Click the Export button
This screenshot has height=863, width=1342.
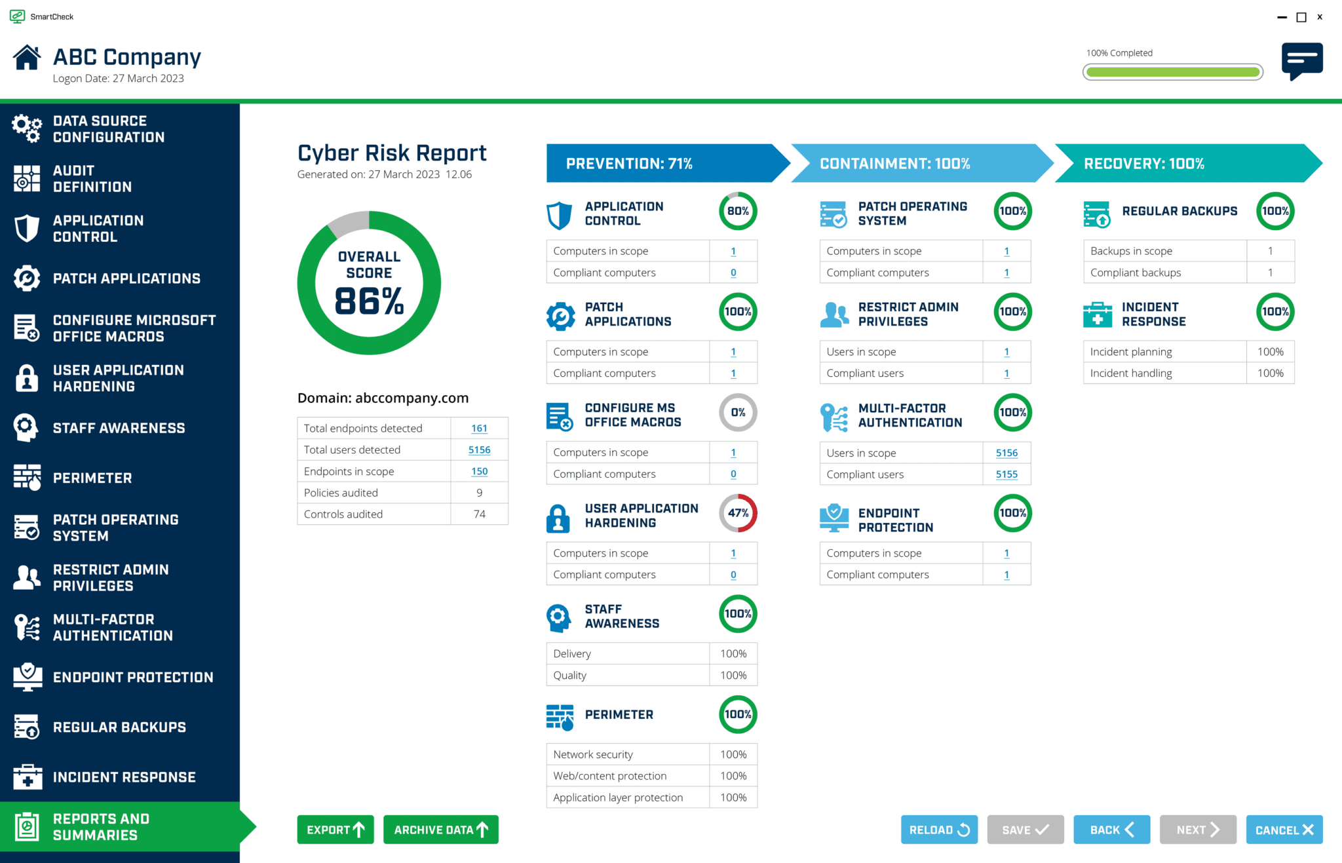[x=335, y=829]
